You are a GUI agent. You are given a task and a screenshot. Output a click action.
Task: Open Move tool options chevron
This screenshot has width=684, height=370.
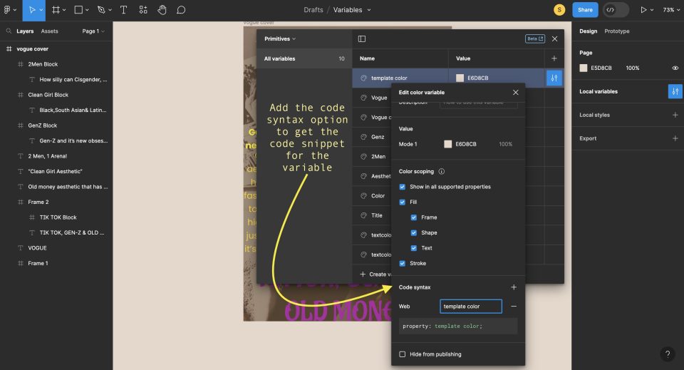(x=41, y=9)
